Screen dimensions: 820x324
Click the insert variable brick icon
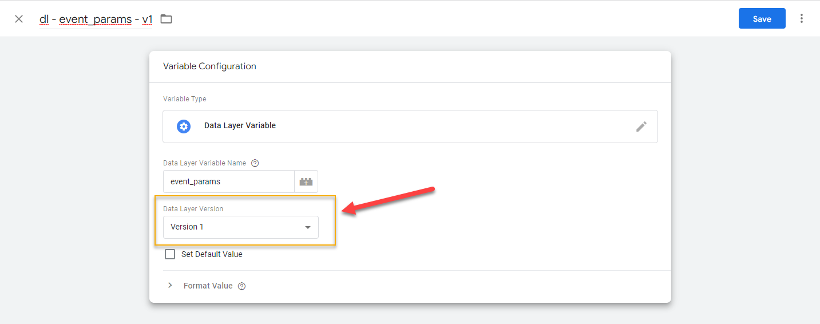pyautogui.click(x=306, y=181)
